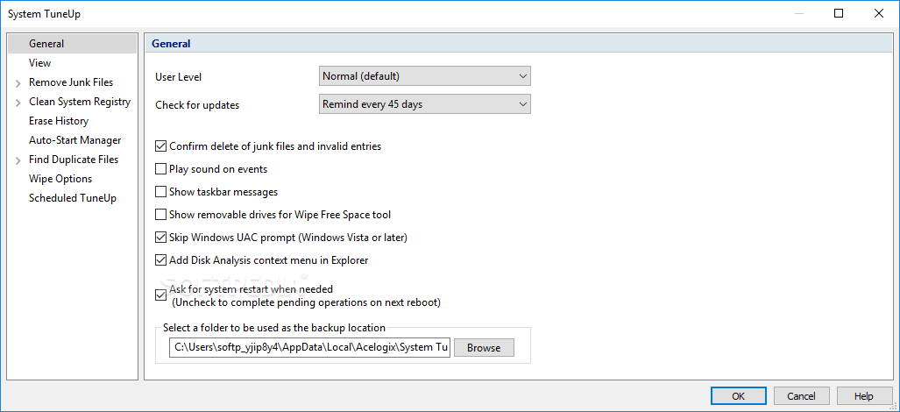This screenshot has height=412, width=900.
Task: Click the User Level label
Action: tap(179, 77)
